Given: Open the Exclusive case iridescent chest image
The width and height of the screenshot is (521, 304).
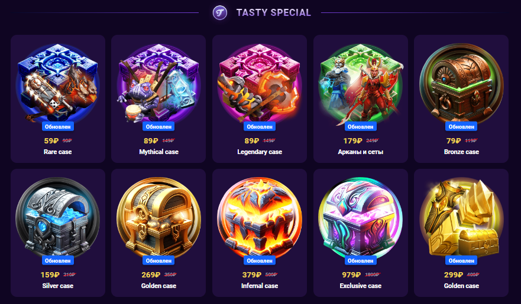Looking at the screenshot, I should pyautogui.click(x=361, y=217).
